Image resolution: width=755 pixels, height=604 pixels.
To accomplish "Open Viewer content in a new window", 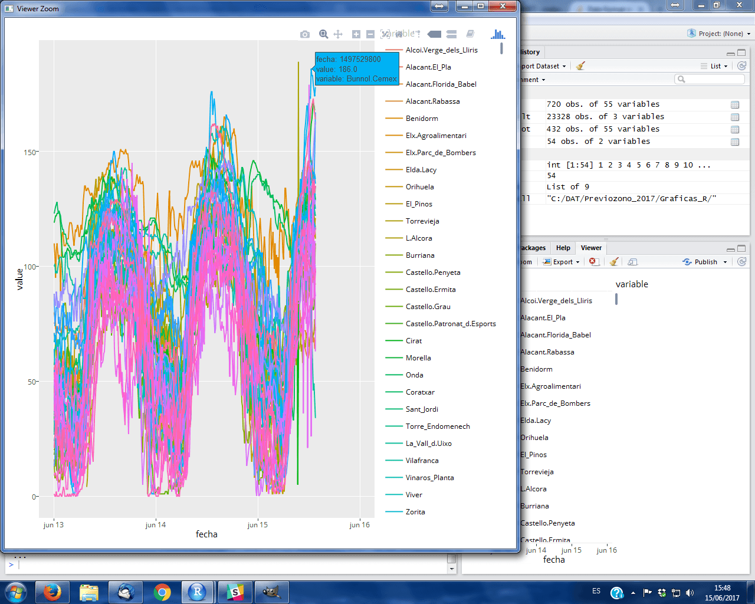I will 632,261.
